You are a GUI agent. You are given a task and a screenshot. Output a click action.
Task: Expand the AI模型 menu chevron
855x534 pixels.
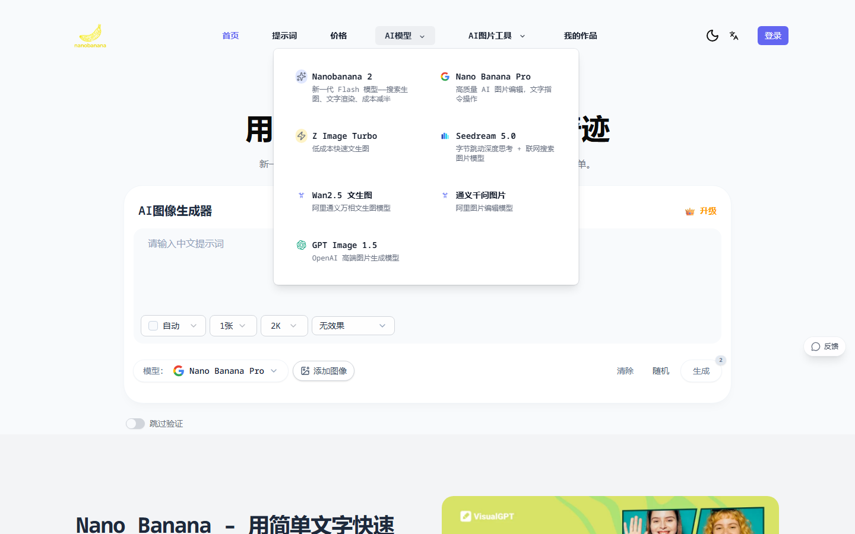pos(422,36)
